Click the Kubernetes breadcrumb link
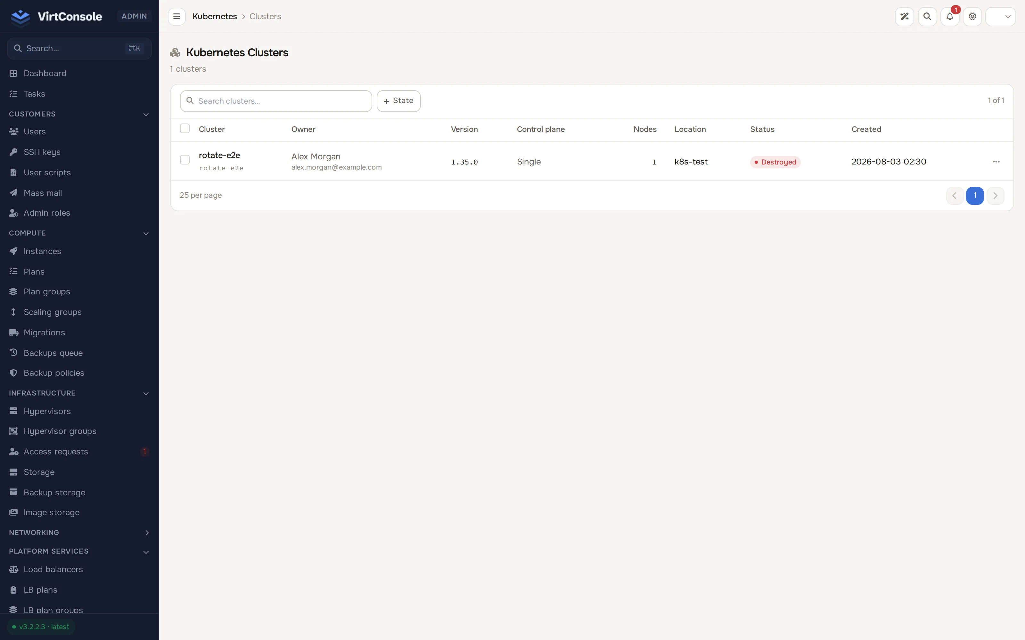This screenshot has width=1025, height=640. (x=215, y=17)
